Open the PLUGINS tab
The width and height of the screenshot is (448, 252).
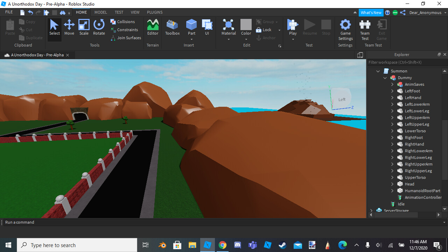pyautogui.click(x=155, y=12)
